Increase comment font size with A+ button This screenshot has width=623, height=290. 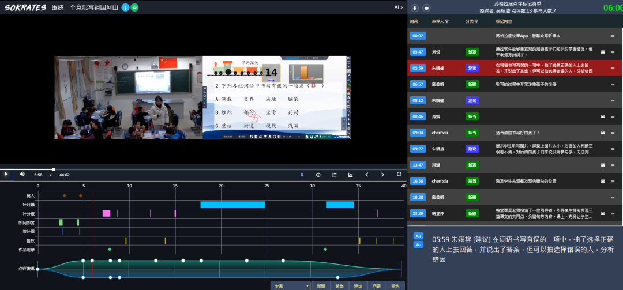pos(419,236)
